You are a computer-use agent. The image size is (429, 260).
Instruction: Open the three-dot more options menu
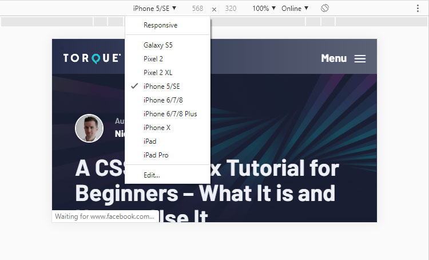(x=418, y=8)
